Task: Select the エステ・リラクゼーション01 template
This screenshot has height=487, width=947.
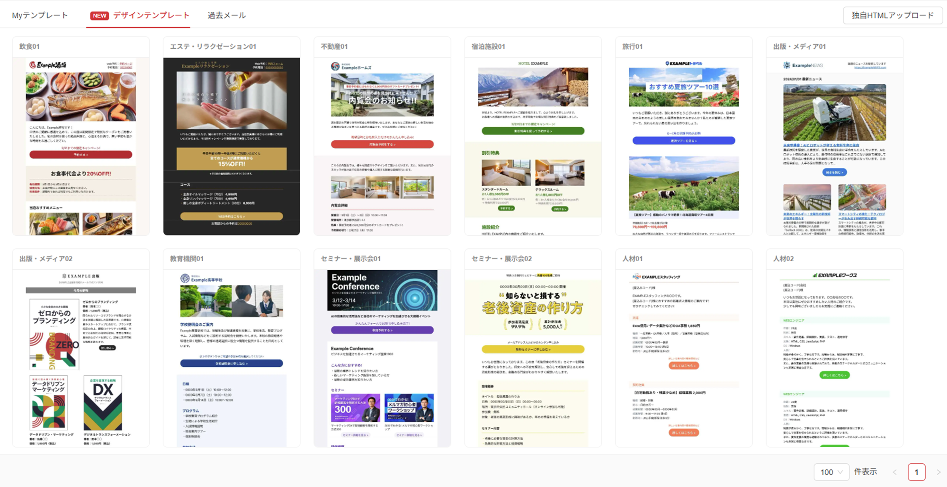Action: pyautogui.click(x=232, y=146)
